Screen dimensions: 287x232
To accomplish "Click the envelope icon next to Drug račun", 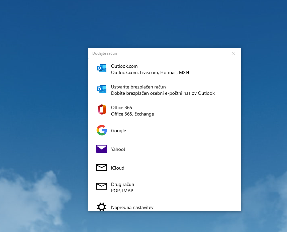I will (x=101, y=187).
